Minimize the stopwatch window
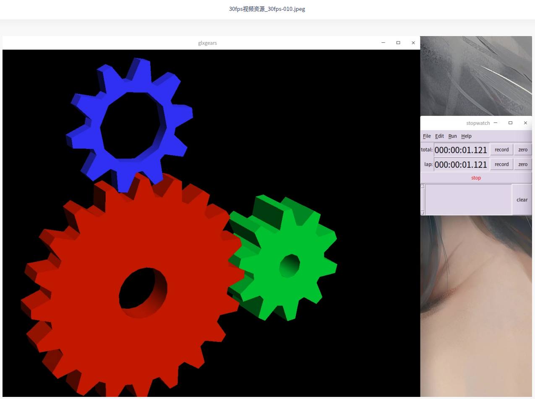This screenshot has height=399, width=535. [x=496, y=123]
